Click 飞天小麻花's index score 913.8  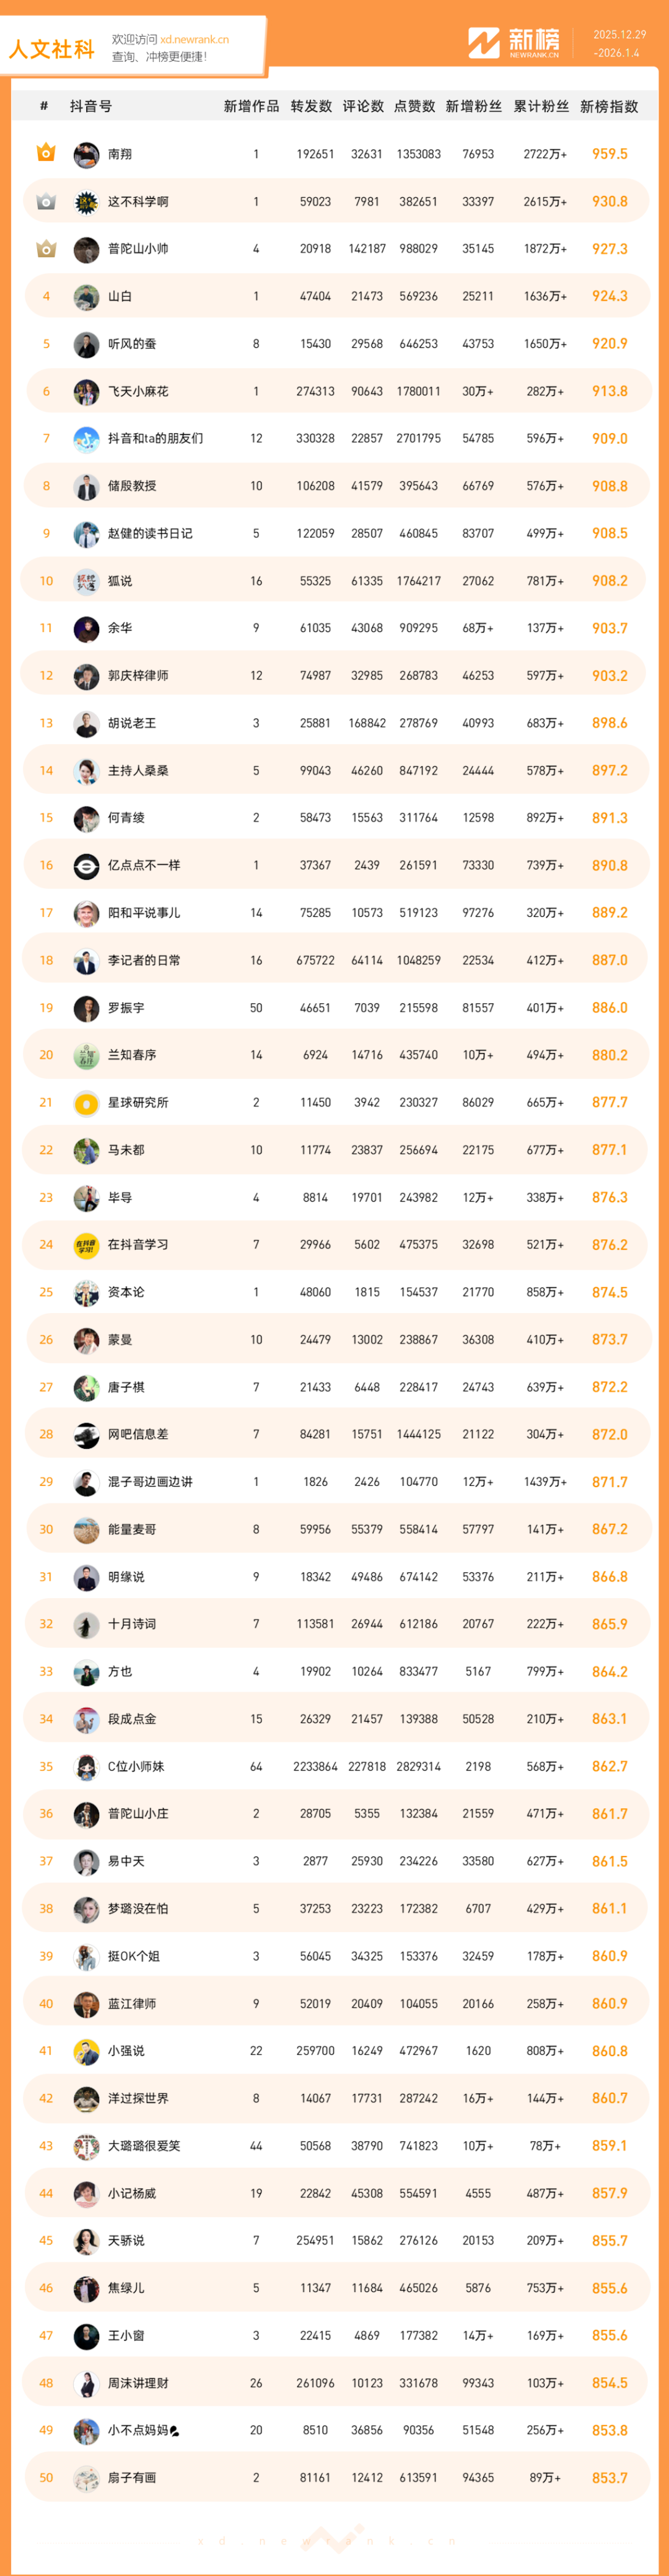pos(609,391)
